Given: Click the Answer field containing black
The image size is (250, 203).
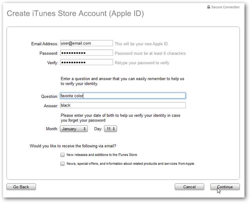Looking at the screenshot, I should [x=123, y=105].
